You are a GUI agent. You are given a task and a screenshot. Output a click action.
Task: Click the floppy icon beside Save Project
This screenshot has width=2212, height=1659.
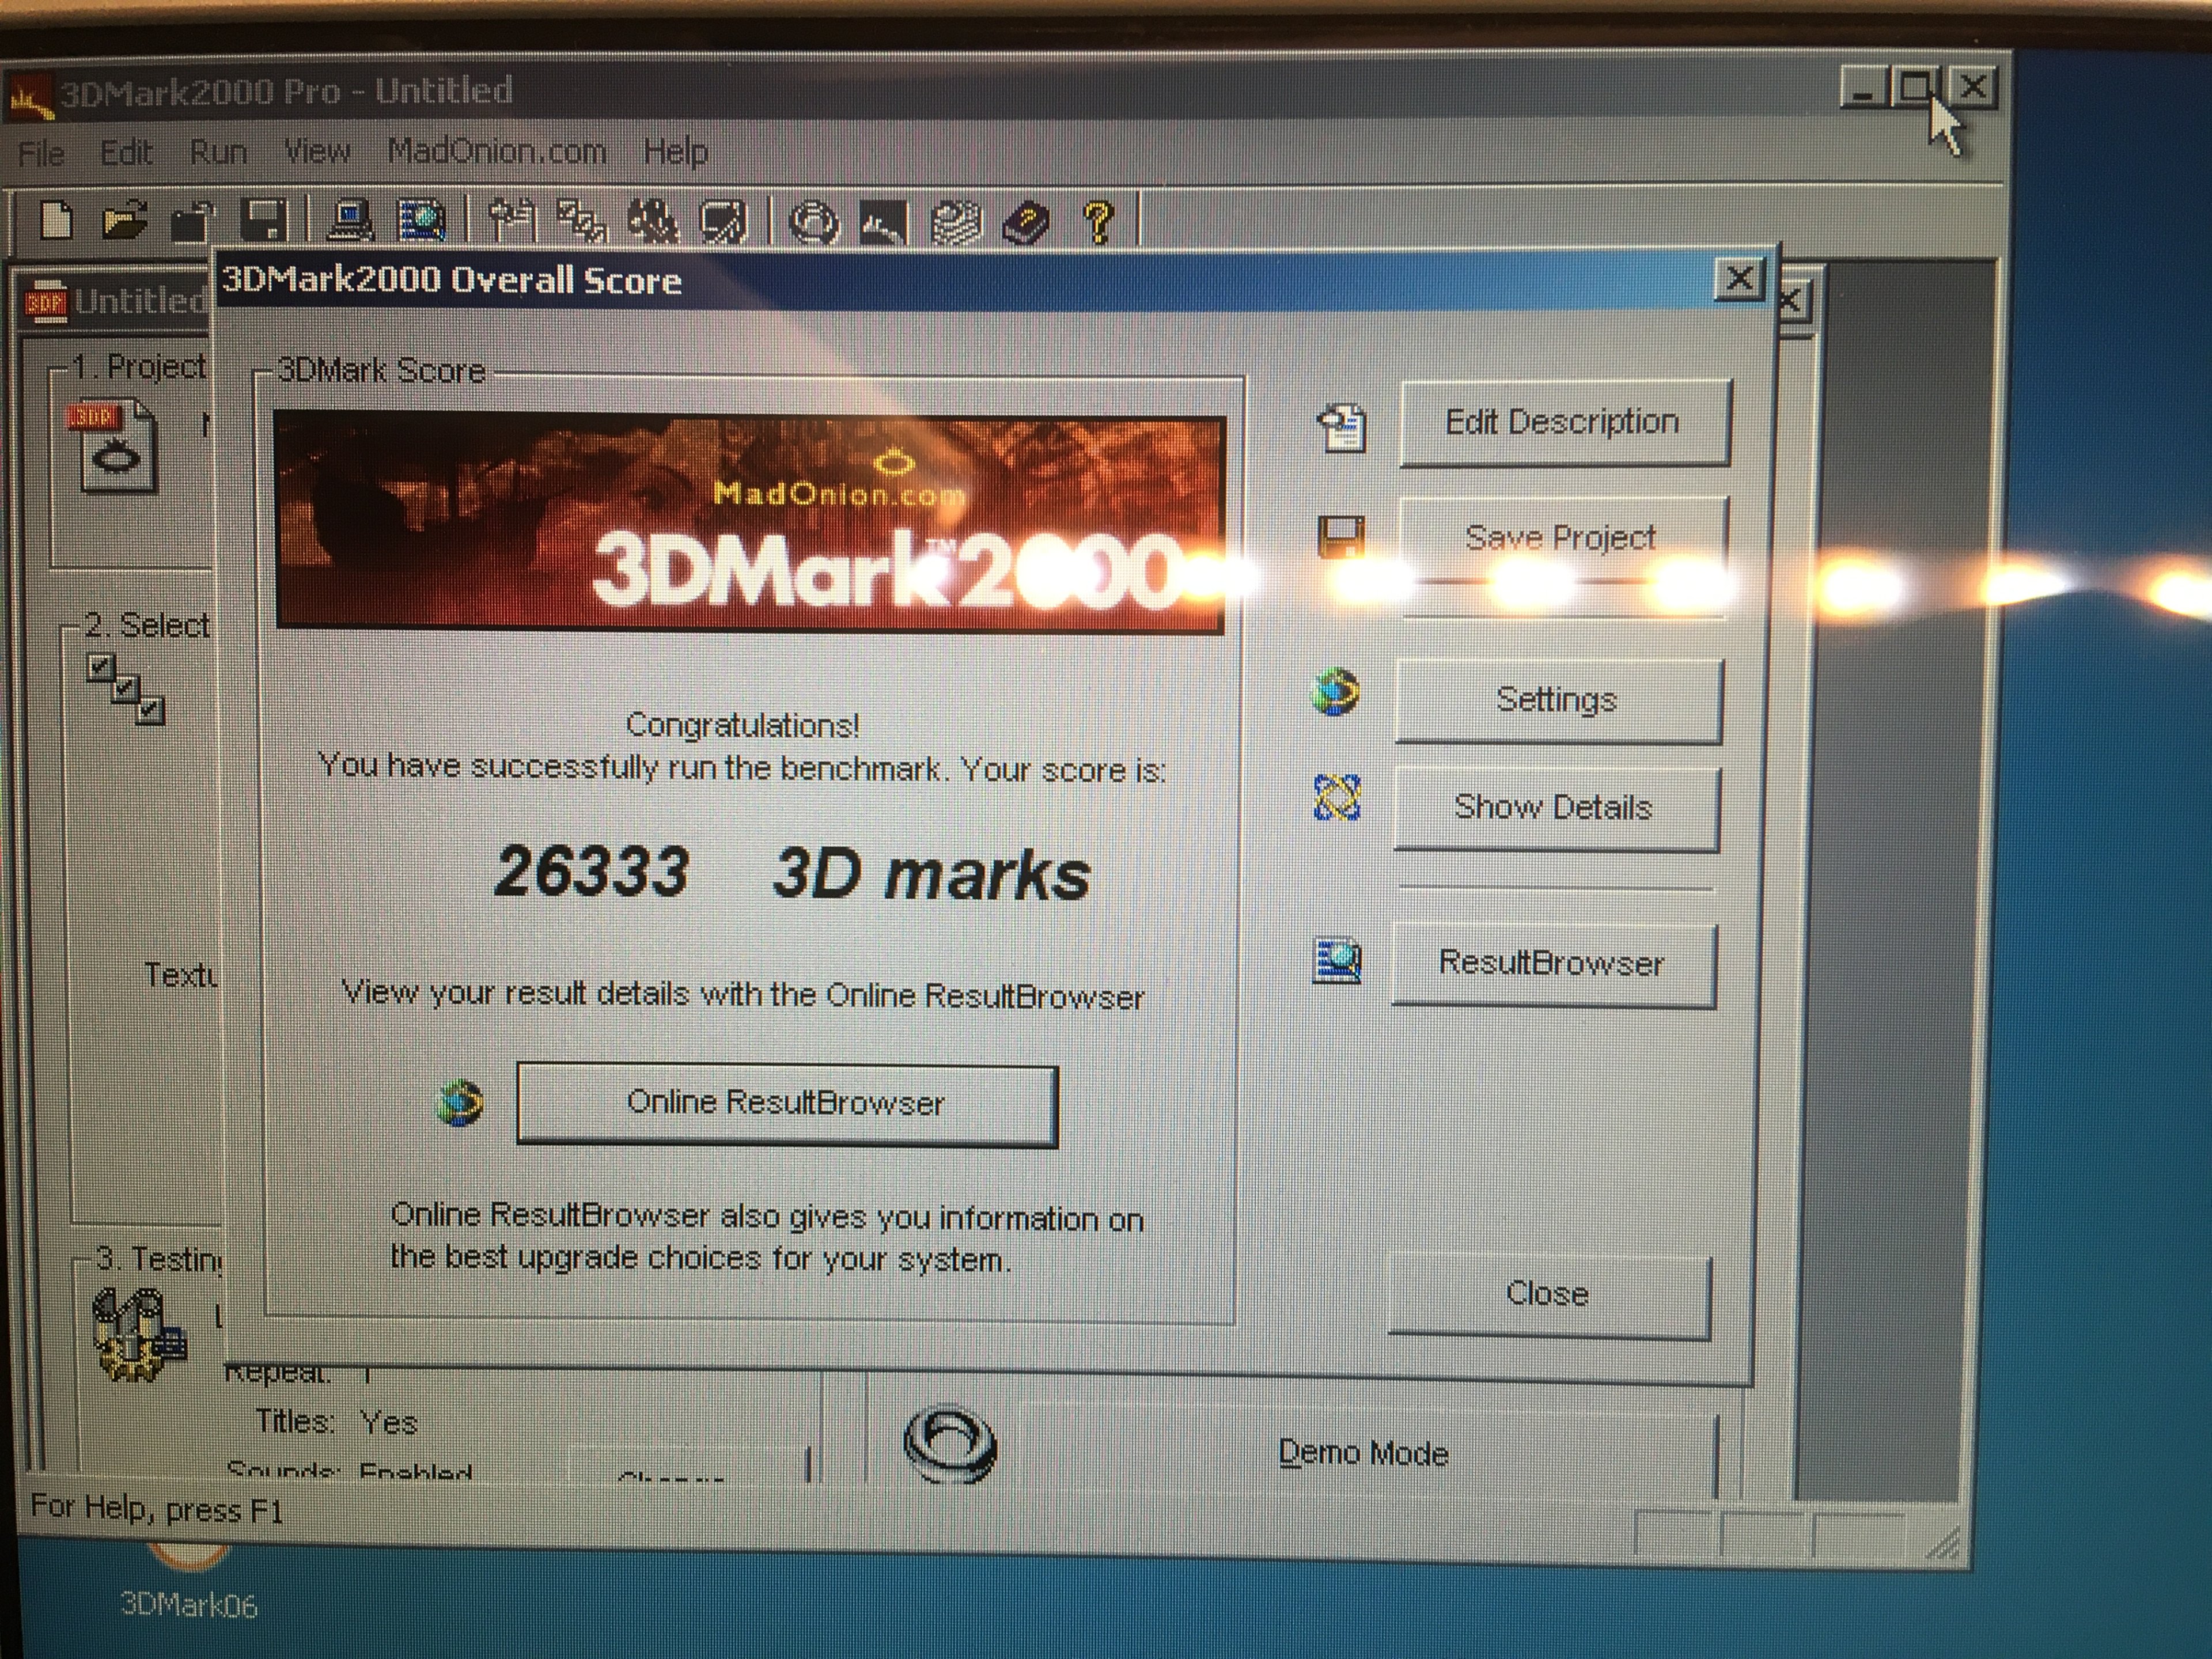pos(1341,537)
